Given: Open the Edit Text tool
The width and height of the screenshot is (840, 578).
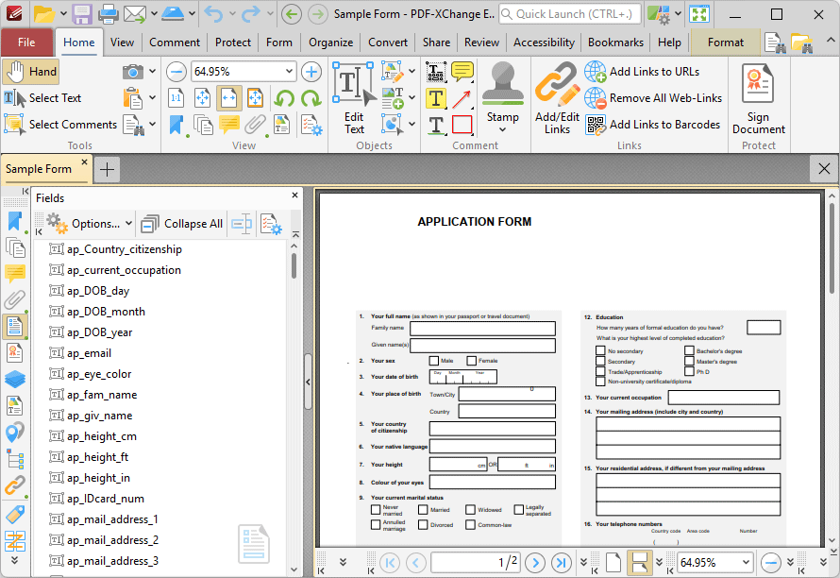Looking at the screenshot, I should coord(354,98).
